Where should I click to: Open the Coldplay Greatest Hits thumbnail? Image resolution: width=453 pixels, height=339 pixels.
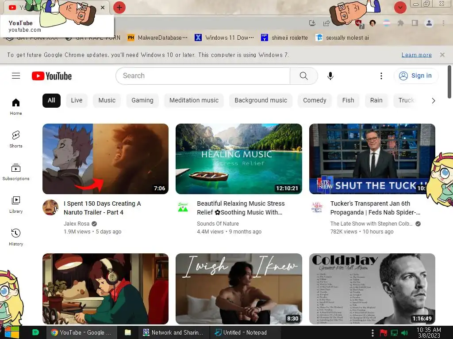(x=372, y=289)
